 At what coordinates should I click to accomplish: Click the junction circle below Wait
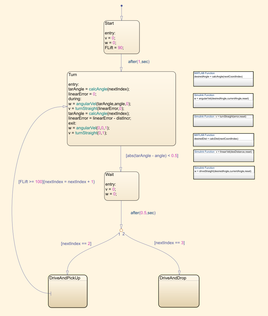[121, 230]
